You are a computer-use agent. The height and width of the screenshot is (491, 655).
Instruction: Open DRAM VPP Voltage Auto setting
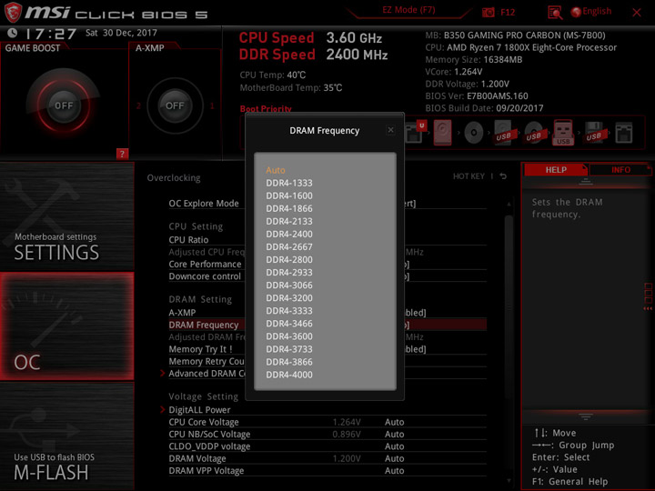(394, 471)
